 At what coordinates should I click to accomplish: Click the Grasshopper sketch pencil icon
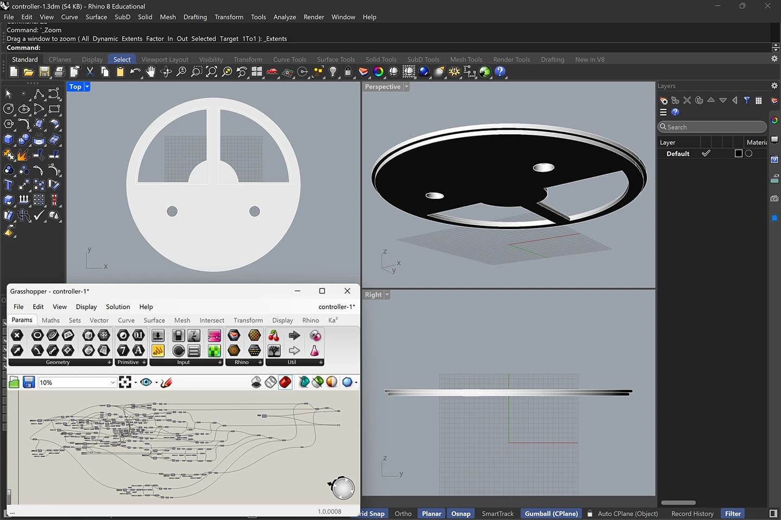coord(167,382)
